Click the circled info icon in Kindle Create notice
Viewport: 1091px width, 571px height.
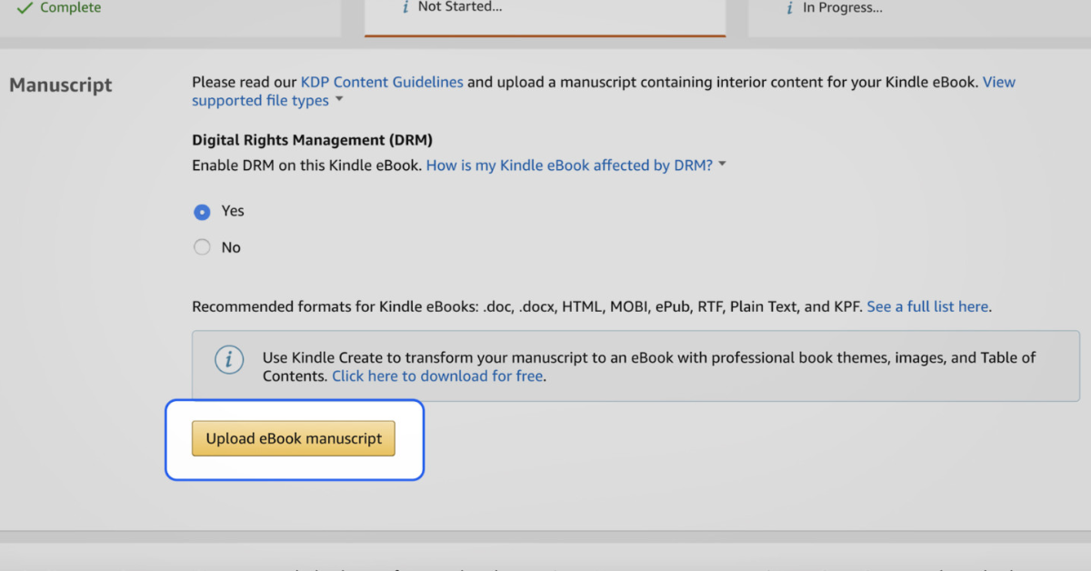point(229,359)
